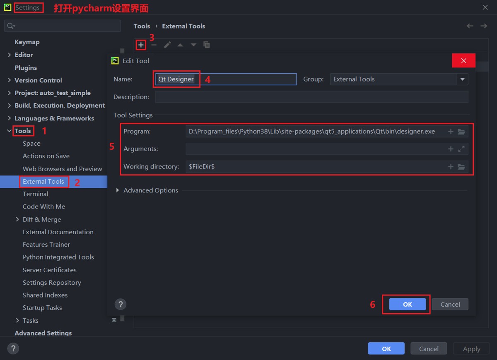Navigate back with the left arrow
The image size is (497, 360).
(x=470, y=26)
